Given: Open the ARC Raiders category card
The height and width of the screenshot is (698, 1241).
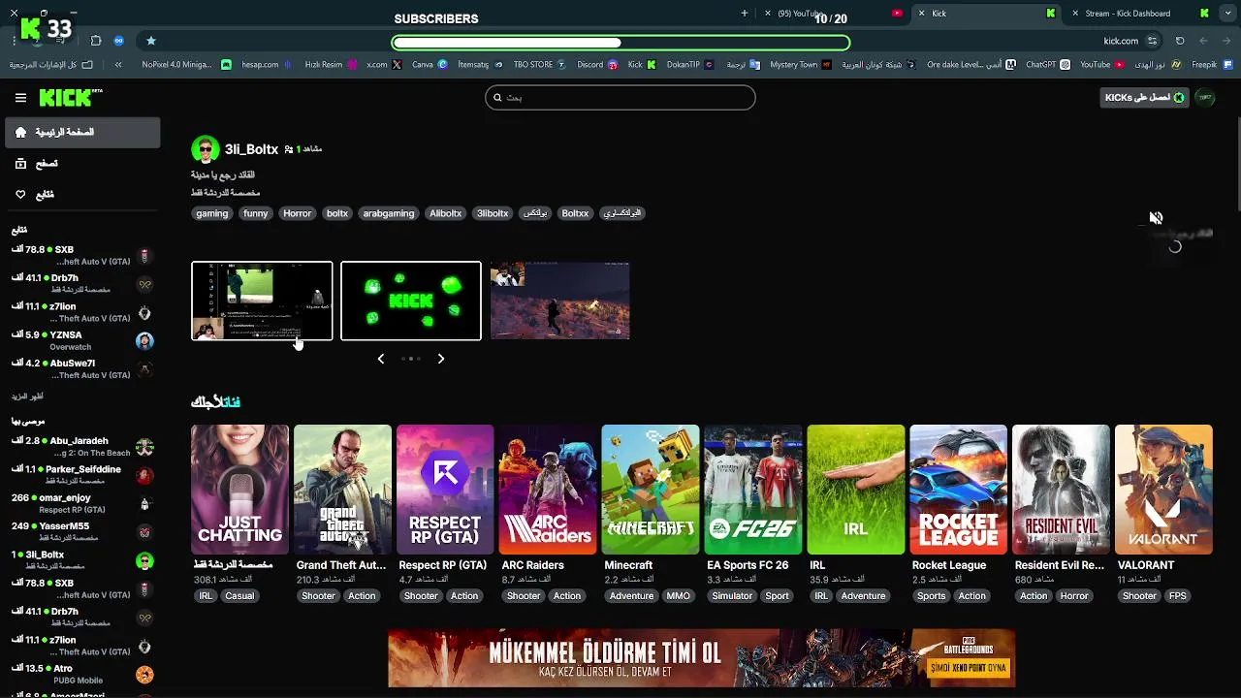Looking at the screenshot, I should tap(548, 490).
